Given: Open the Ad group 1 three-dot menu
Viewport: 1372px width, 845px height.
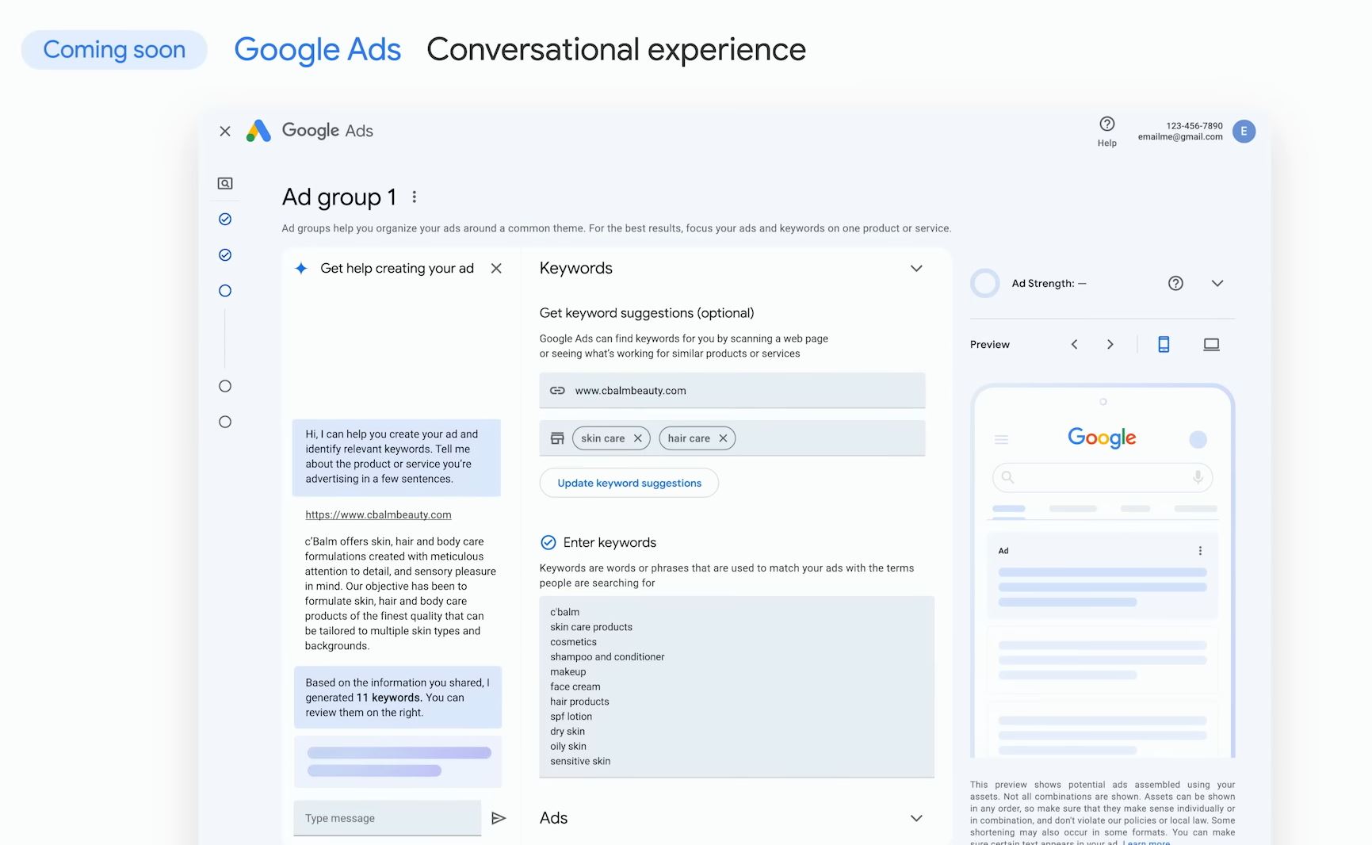Looking at the screenshot, I should [x=414, y=197].
